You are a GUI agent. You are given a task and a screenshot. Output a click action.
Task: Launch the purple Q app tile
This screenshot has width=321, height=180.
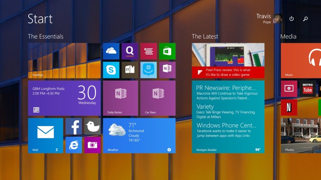[x=130, y=51]
